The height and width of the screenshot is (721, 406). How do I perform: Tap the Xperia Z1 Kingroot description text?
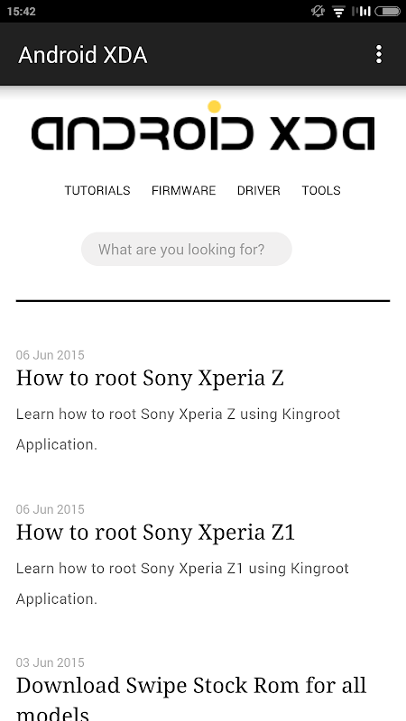[x=182, y=583]
